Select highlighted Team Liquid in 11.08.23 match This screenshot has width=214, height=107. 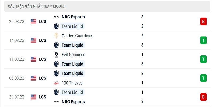point(72,64)
